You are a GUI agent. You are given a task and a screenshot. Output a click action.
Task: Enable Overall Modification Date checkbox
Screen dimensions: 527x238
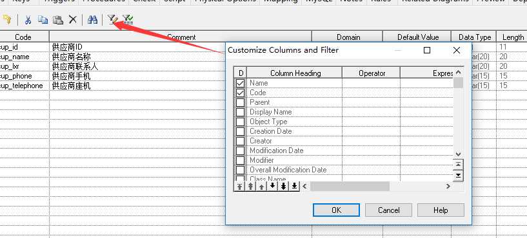(241, 170)
